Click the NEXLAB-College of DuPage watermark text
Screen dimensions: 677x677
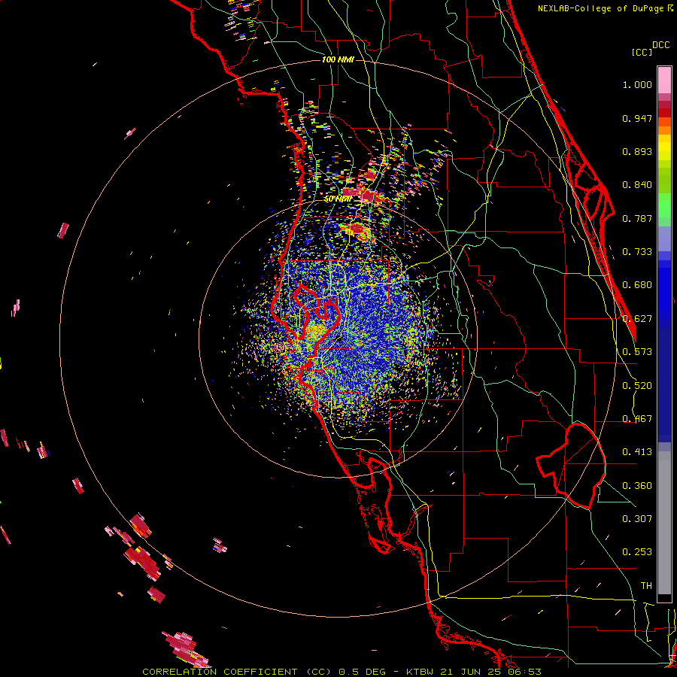tap(605, 8)
